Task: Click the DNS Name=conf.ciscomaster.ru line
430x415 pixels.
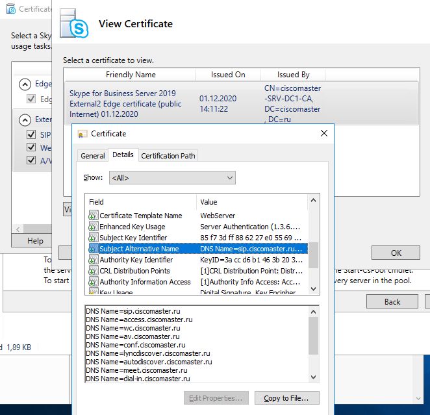Action: (x=136, y=345)
